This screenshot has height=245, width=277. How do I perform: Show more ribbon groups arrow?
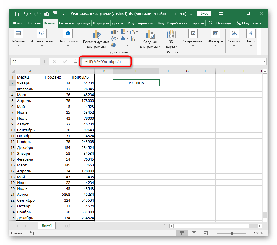[x=259, y=41]
